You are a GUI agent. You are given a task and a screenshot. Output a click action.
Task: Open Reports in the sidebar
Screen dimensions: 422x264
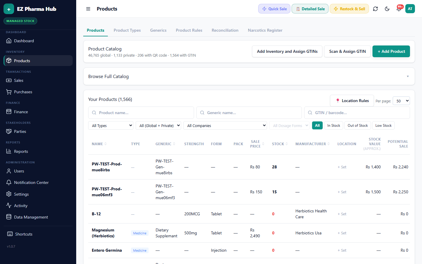[x=38, y=151]
